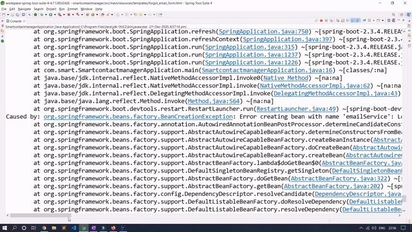This screenshot has height=232, width=412.
Task: Click the Open Type toolbar icon
Action: [102, 15]
